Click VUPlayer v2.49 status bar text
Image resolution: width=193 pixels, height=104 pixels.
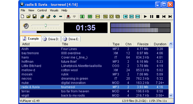[30, 101]
